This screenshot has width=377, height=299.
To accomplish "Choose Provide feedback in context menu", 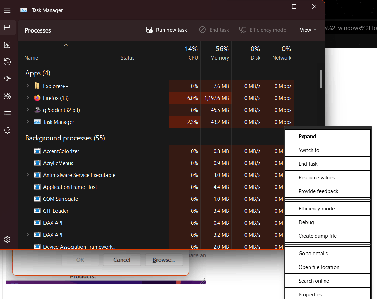I will [328, 191].
